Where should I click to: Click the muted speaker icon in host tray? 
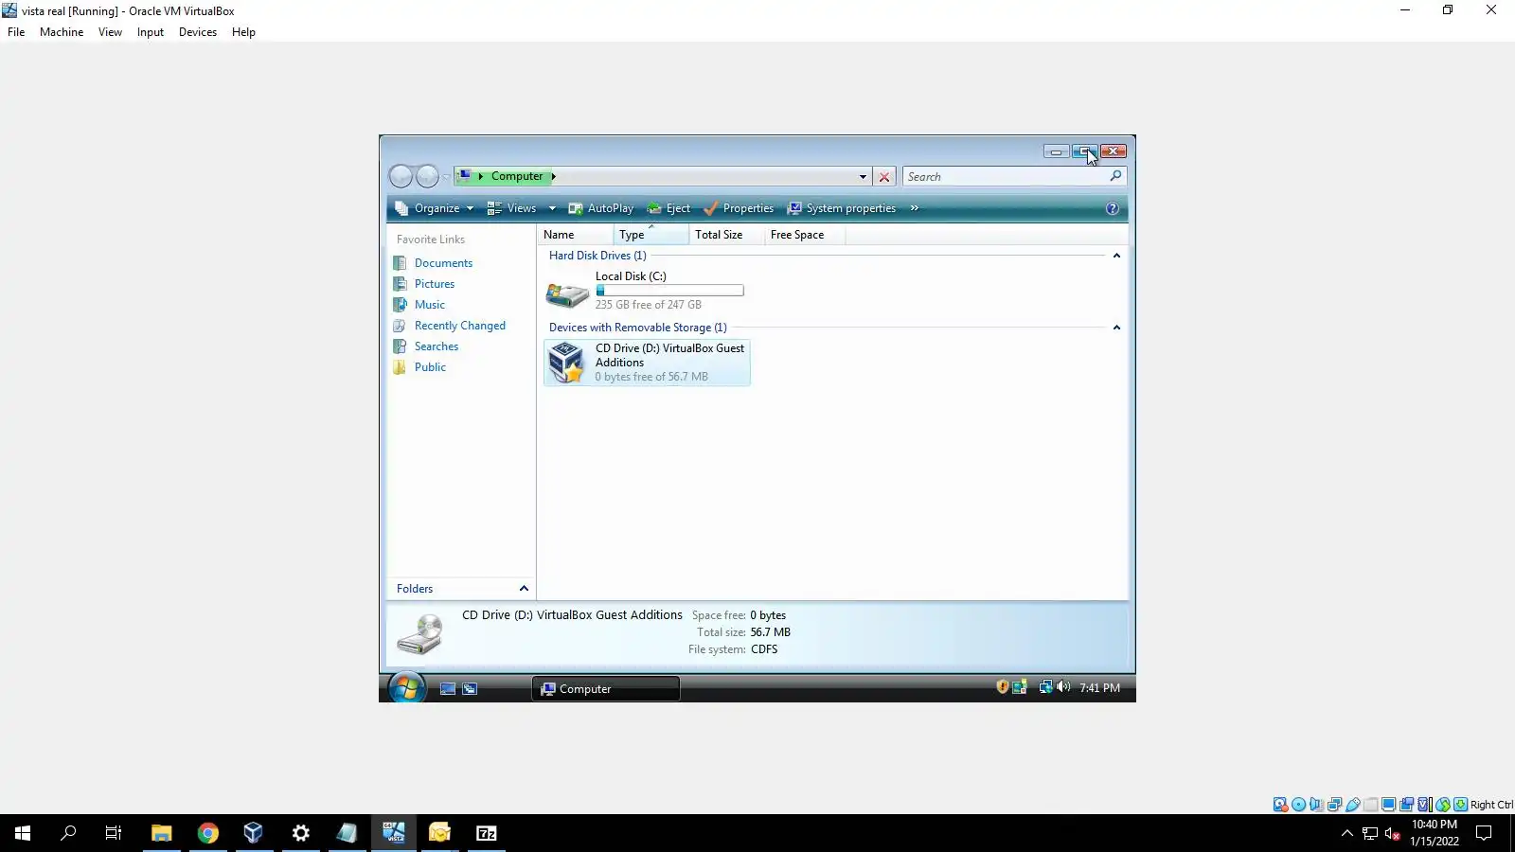point(1392,833)
